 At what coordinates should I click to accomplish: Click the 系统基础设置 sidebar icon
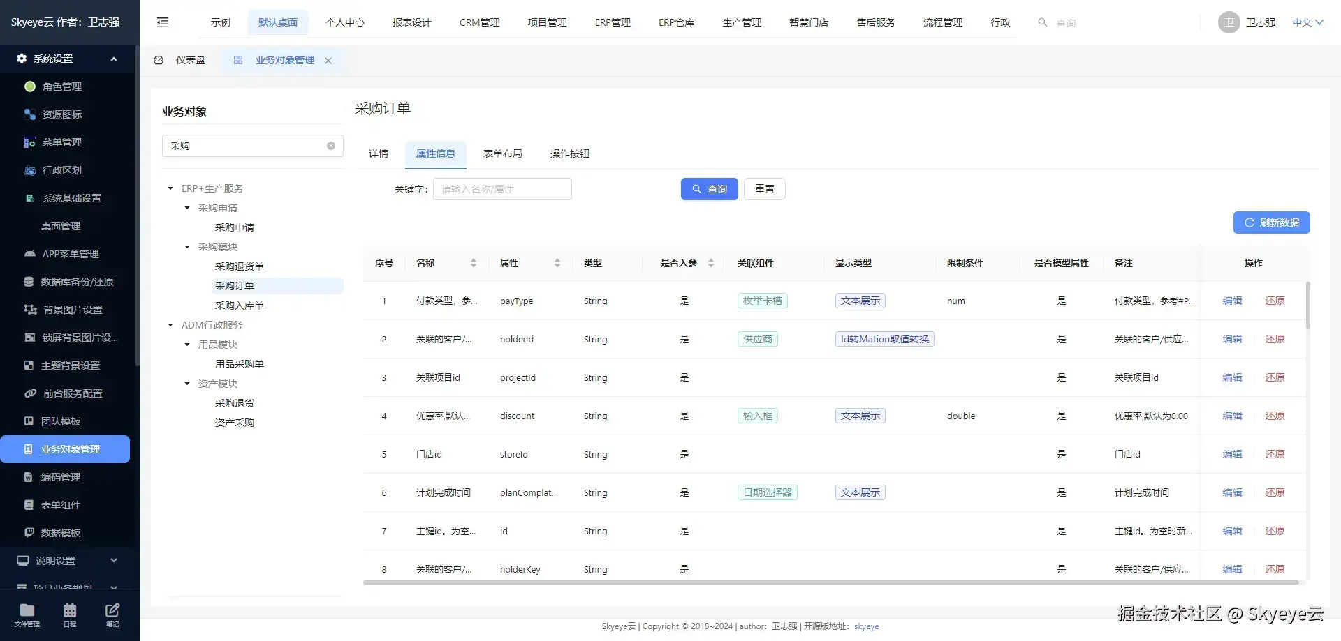pyautogui.click(x=30, y=198)
